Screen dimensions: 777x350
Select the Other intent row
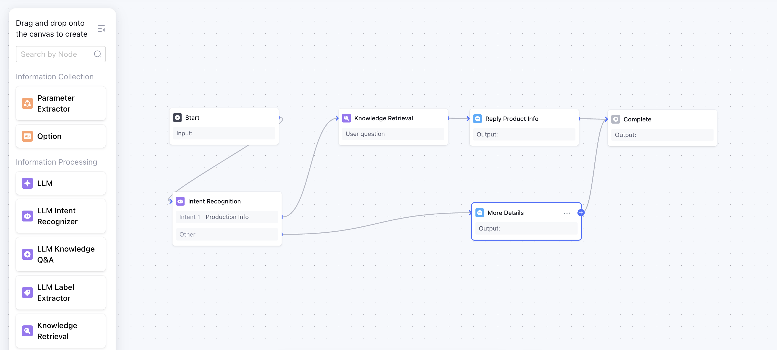click(227, 234)
